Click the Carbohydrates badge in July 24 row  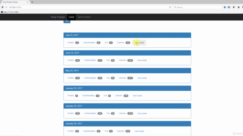(98, 43)
